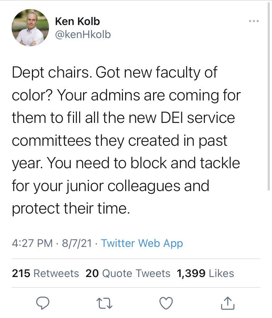
Task: Click the reply speech bubble icon
Action: click(43, 302)
